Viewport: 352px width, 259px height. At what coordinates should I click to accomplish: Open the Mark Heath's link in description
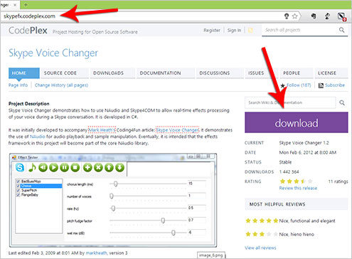tap(102, 130)
